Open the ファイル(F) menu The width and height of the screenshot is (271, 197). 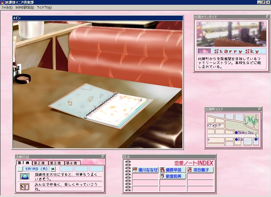(x=7, y=7)
